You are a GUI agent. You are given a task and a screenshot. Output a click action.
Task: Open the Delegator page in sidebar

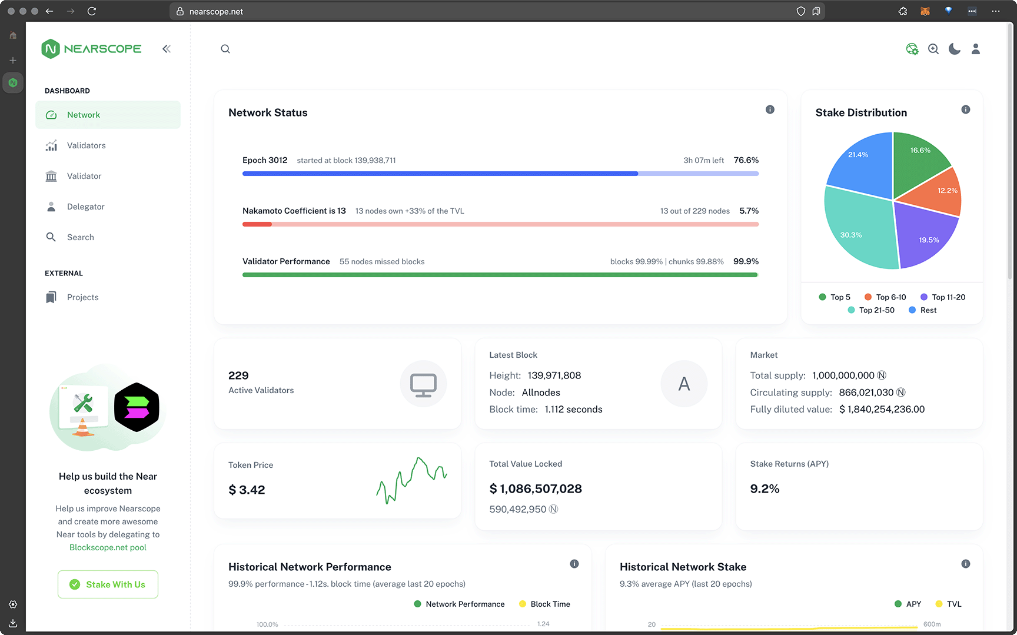tap(85, 207)
